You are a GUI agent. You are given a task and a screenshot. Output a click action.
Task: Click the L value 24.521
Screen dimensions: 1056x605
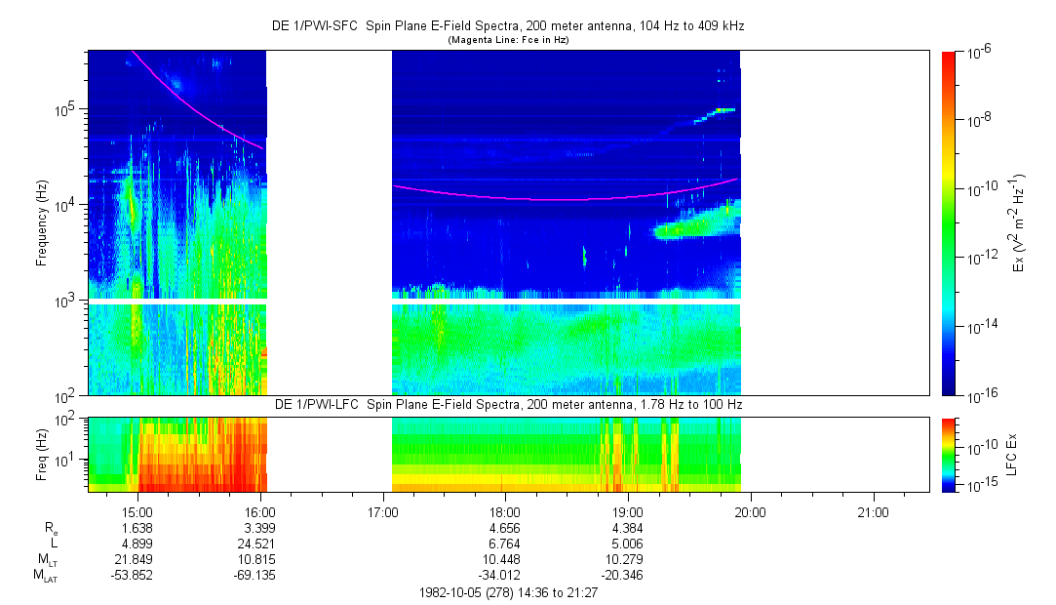(259, 543)
